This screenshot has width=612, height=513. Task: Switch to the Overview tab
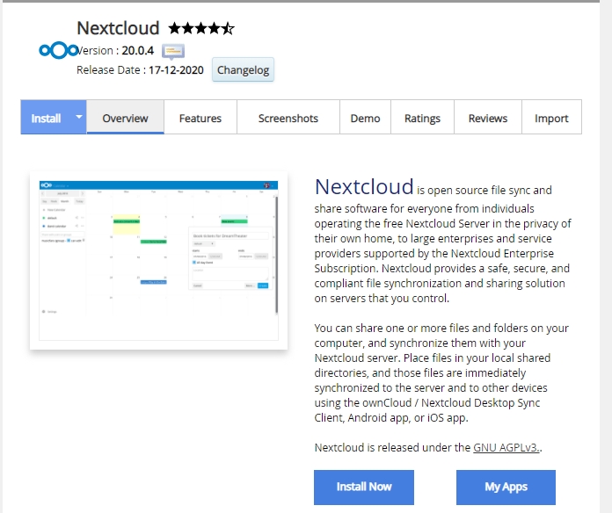[125, 118]
